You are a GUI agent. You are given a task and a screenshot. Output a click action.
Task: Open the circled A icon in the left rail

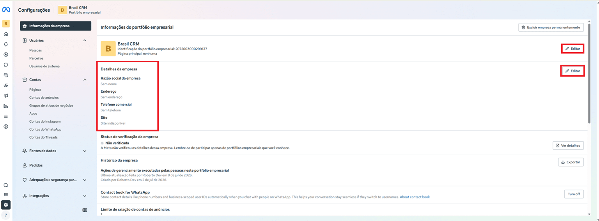(x=6, y=54)
